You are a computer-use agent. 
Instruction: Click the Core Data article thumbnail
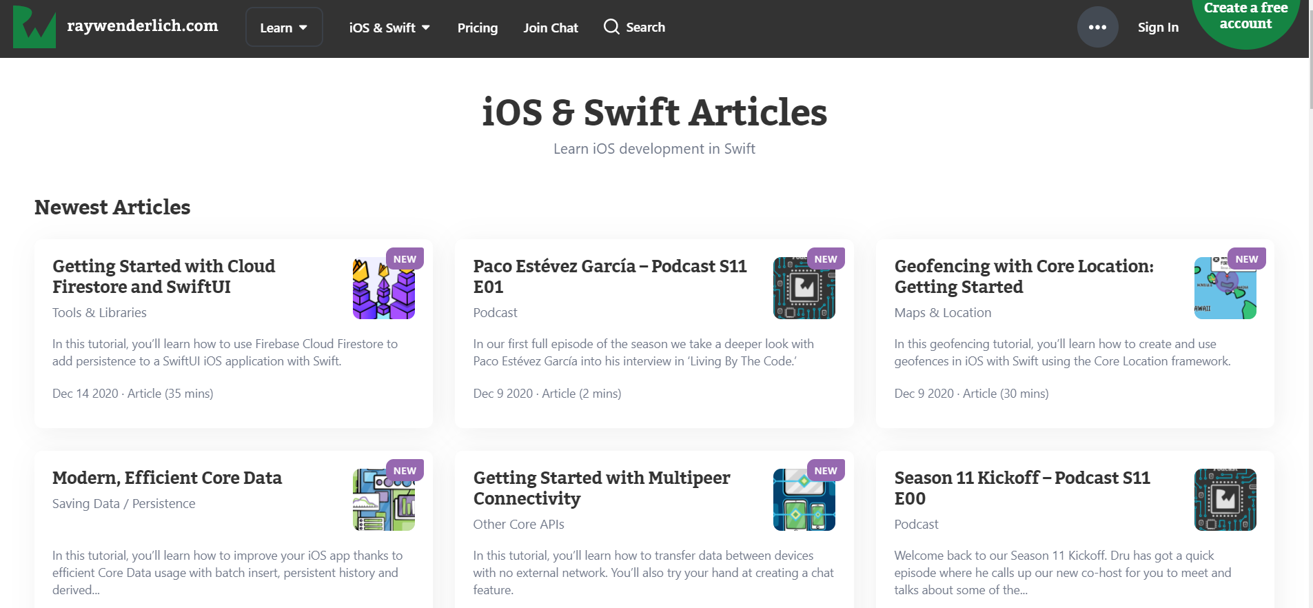click(384, 500)
